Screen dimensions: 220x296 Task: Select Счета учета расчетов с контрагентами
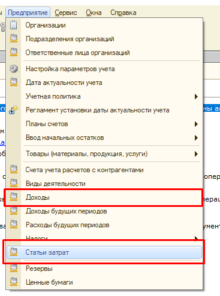pyautogui.click(x=104, y=170)
